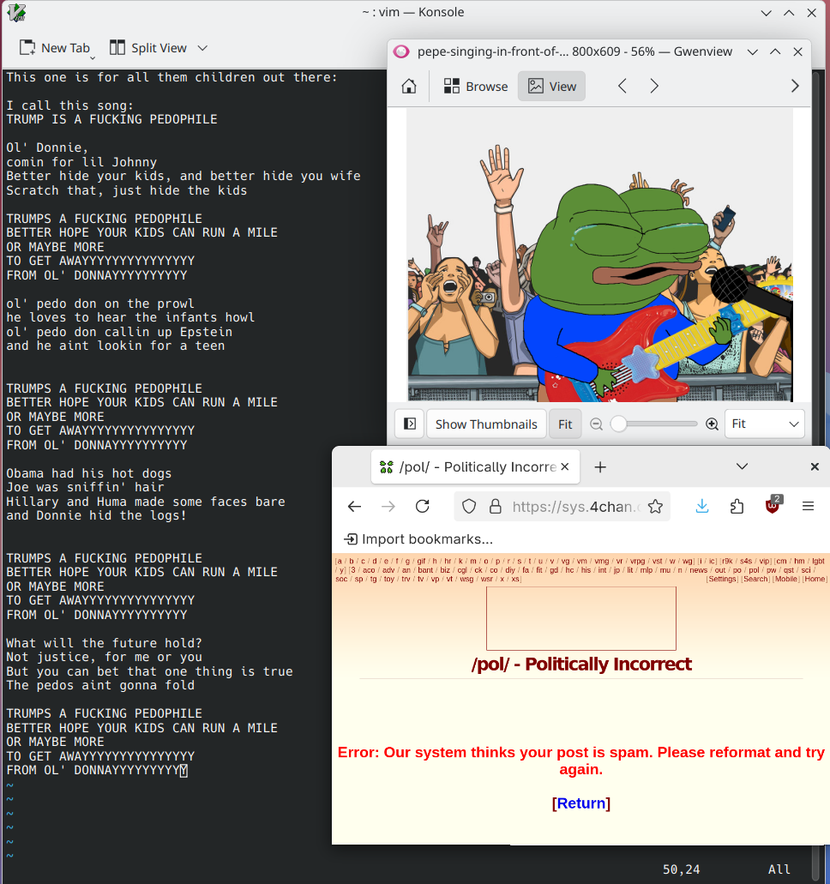Click the Split View icon in Konsole

click(117, 48)
